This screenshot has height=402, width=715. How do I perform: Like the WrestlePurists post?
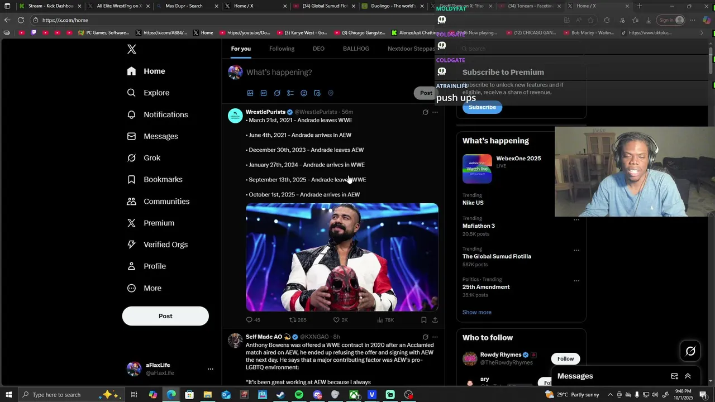341,320
